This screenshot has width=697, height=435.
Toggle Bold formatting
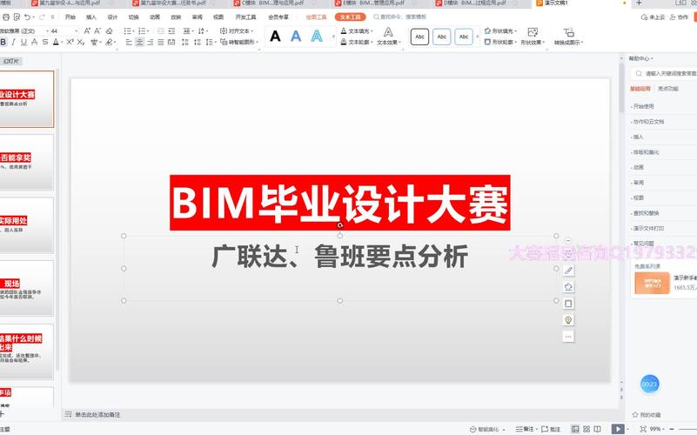point(3,43)
